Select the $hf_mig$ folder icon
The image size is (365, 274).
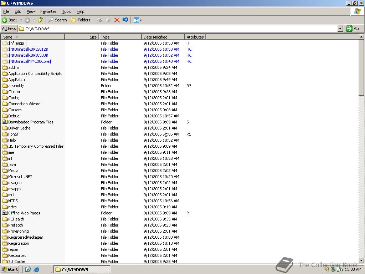tap(5, 43)
